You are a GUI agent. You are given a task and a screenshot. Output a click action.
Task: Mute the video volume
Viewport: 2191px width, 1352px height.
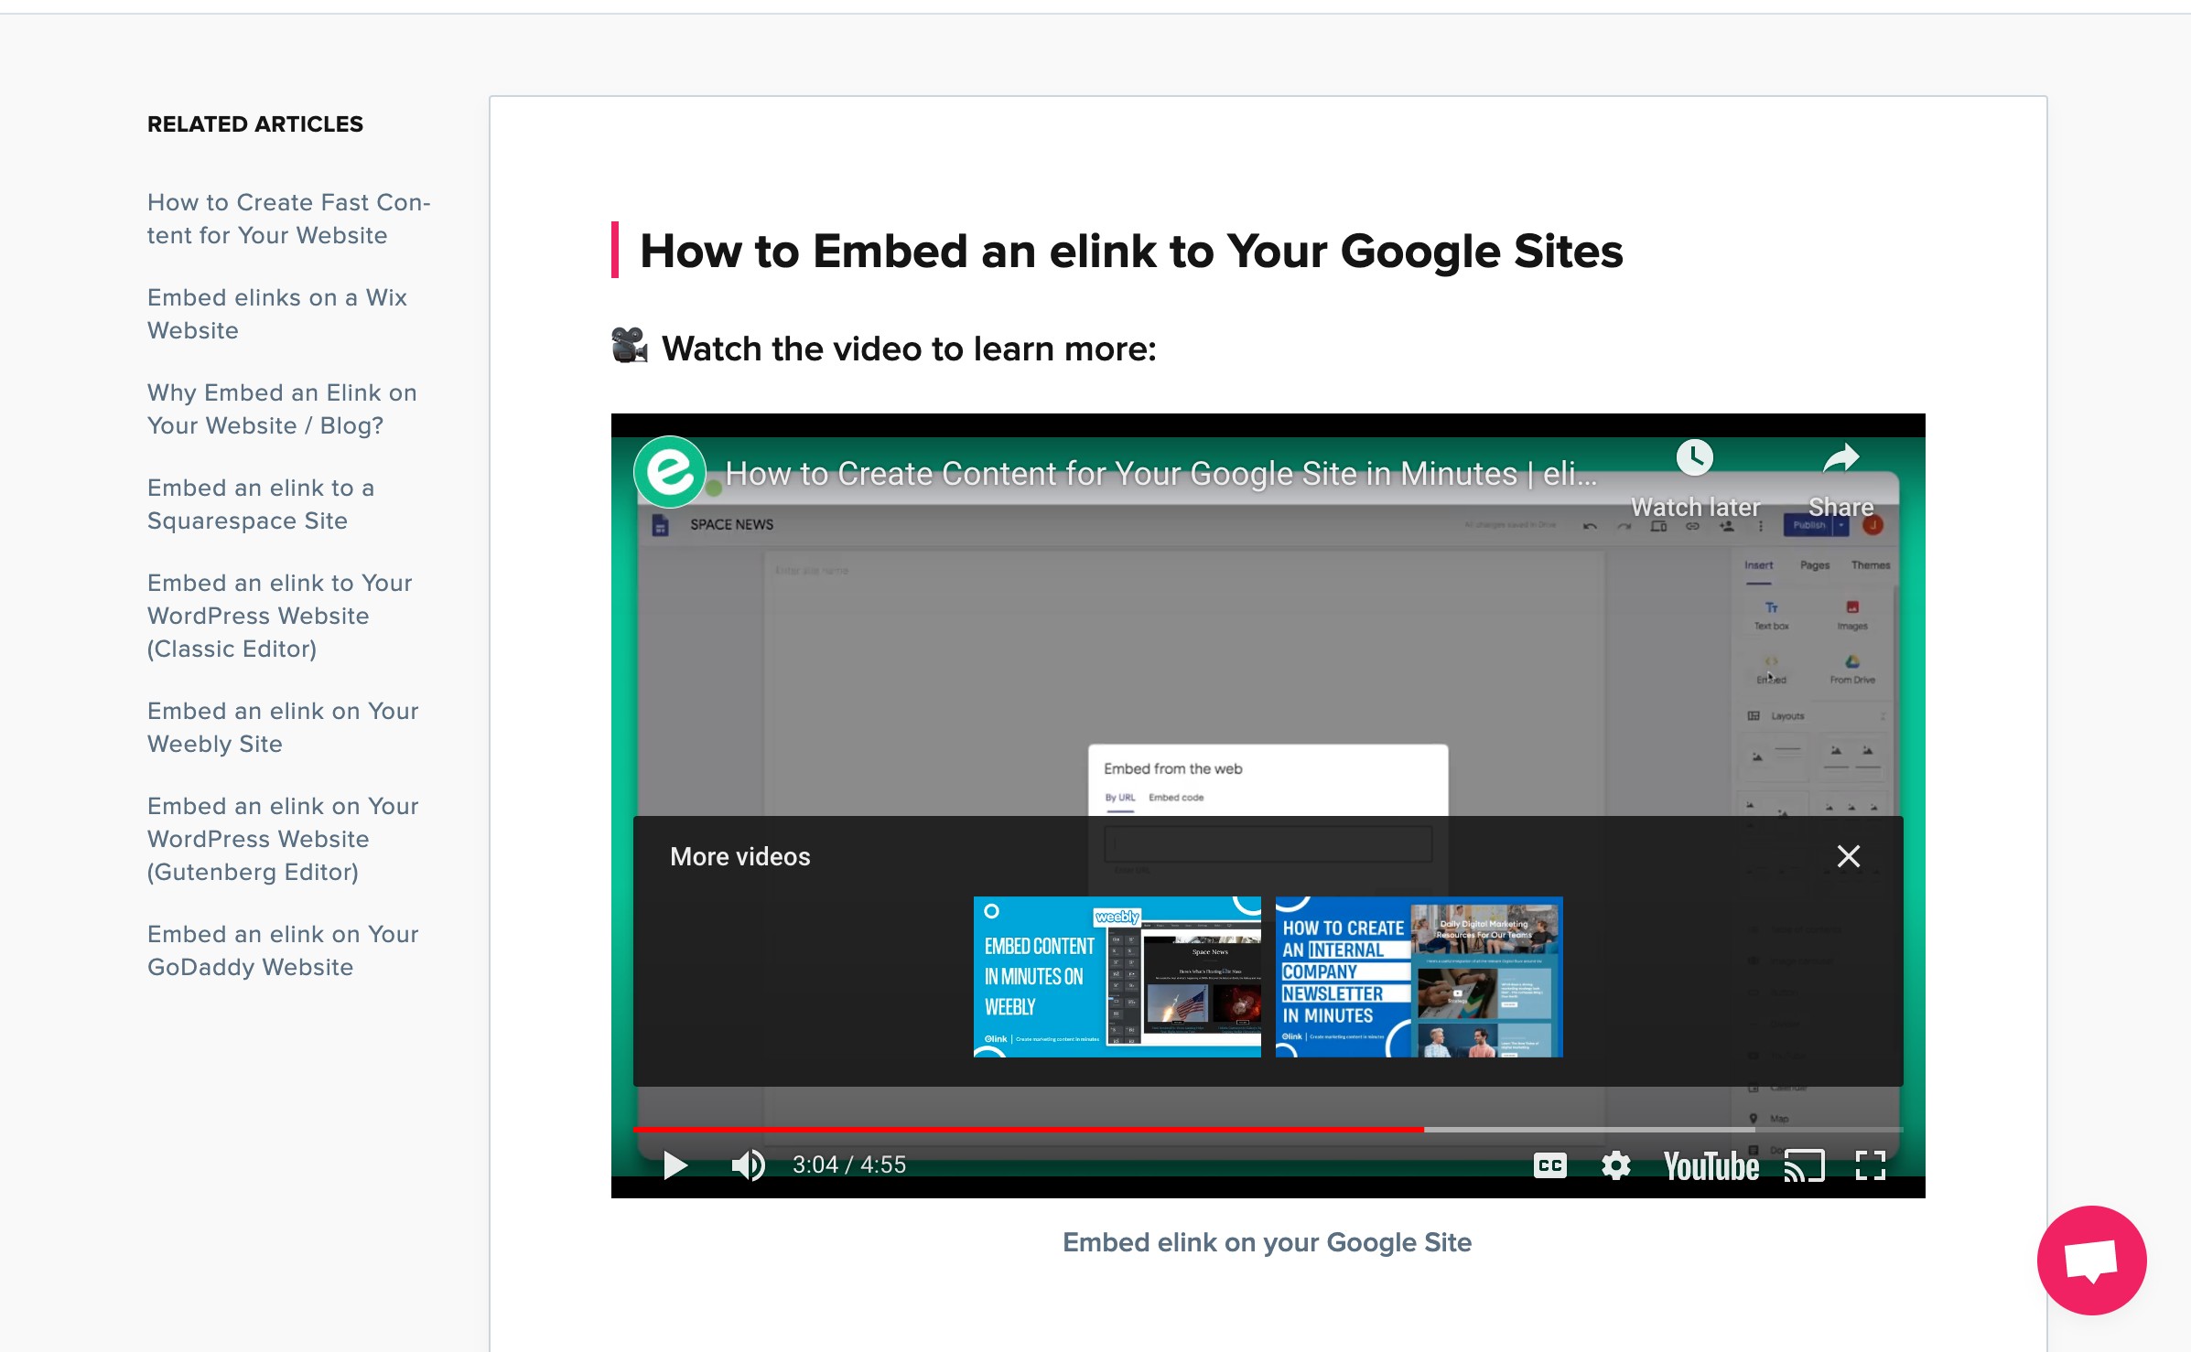(x=748, y=1164)
